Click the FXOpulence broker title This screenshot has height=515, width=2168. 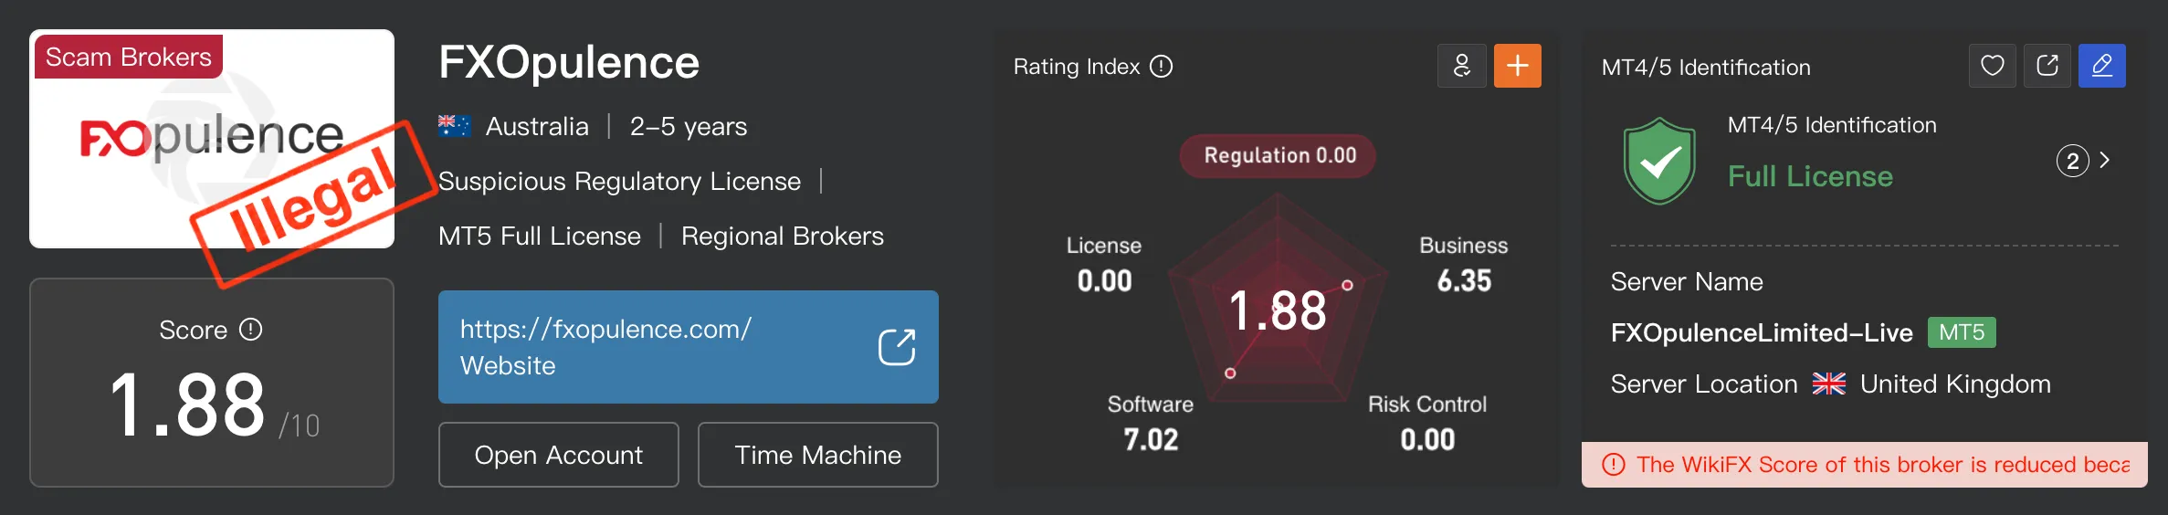tap(569, 62)
